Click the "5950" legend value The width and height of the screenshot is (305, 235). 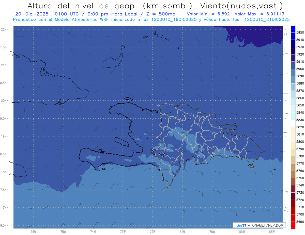300,32
